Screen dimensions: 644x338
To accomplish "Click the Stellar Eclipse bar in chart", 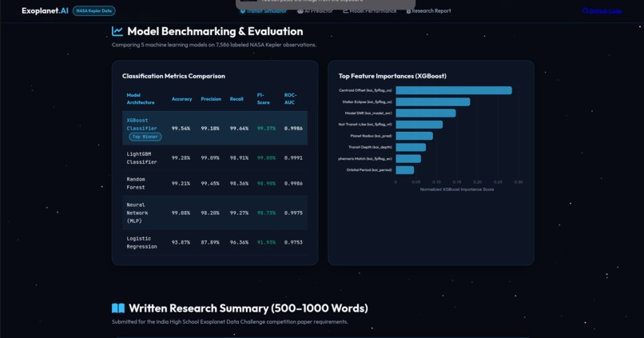I will click(433, 101).
